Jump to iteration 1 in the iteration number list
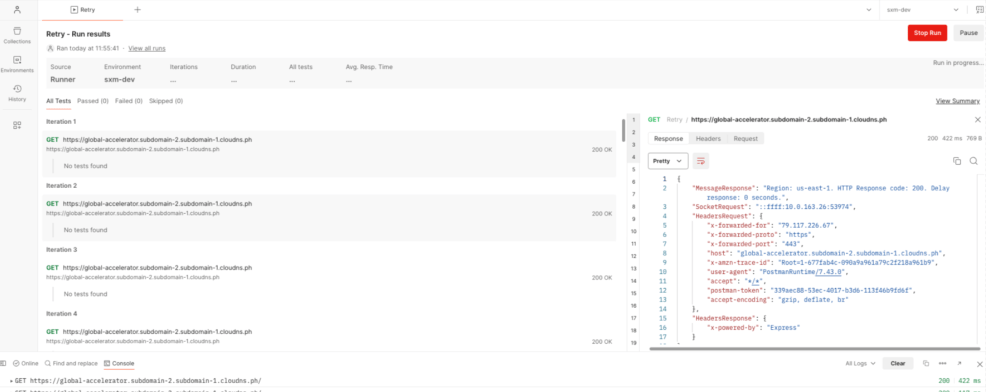The image size is (986, 392). point(634,120)
